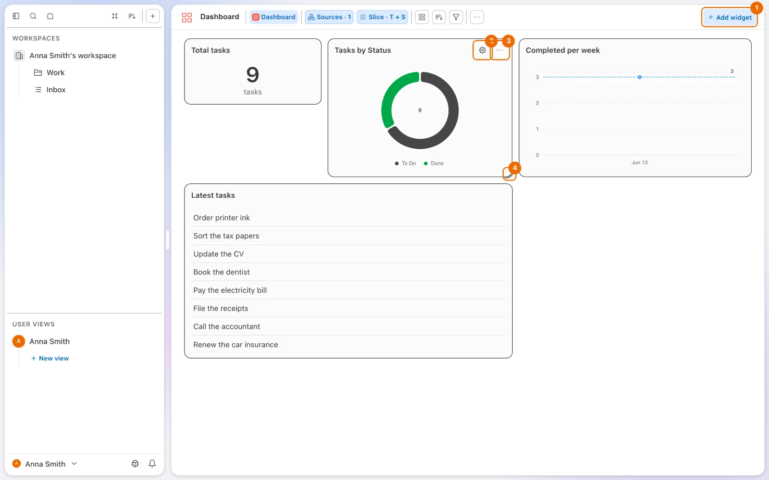Expand Anna Smith account menu chevron
The image size is (769, 480).
tap(74, 464)
